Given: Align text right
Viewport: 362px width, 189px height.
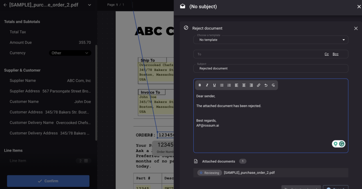Looking at the screenshot, I should pos(251,85).
